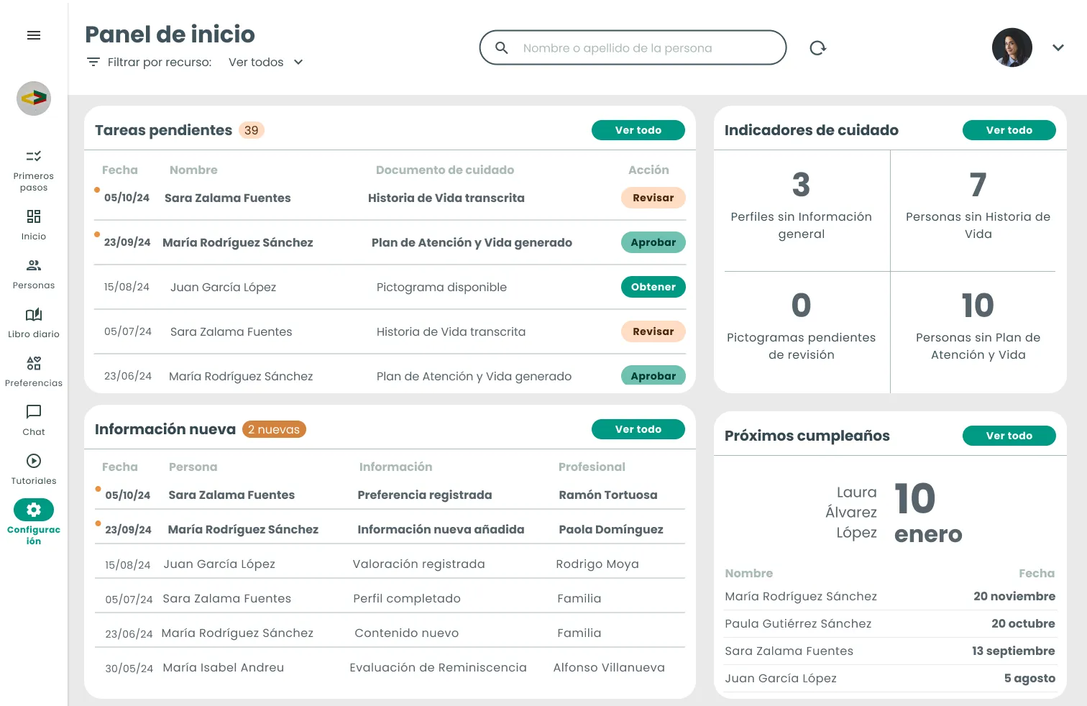Open Personas section icon
Viewport: 1087px width, 706px height.
coord(34,265)
